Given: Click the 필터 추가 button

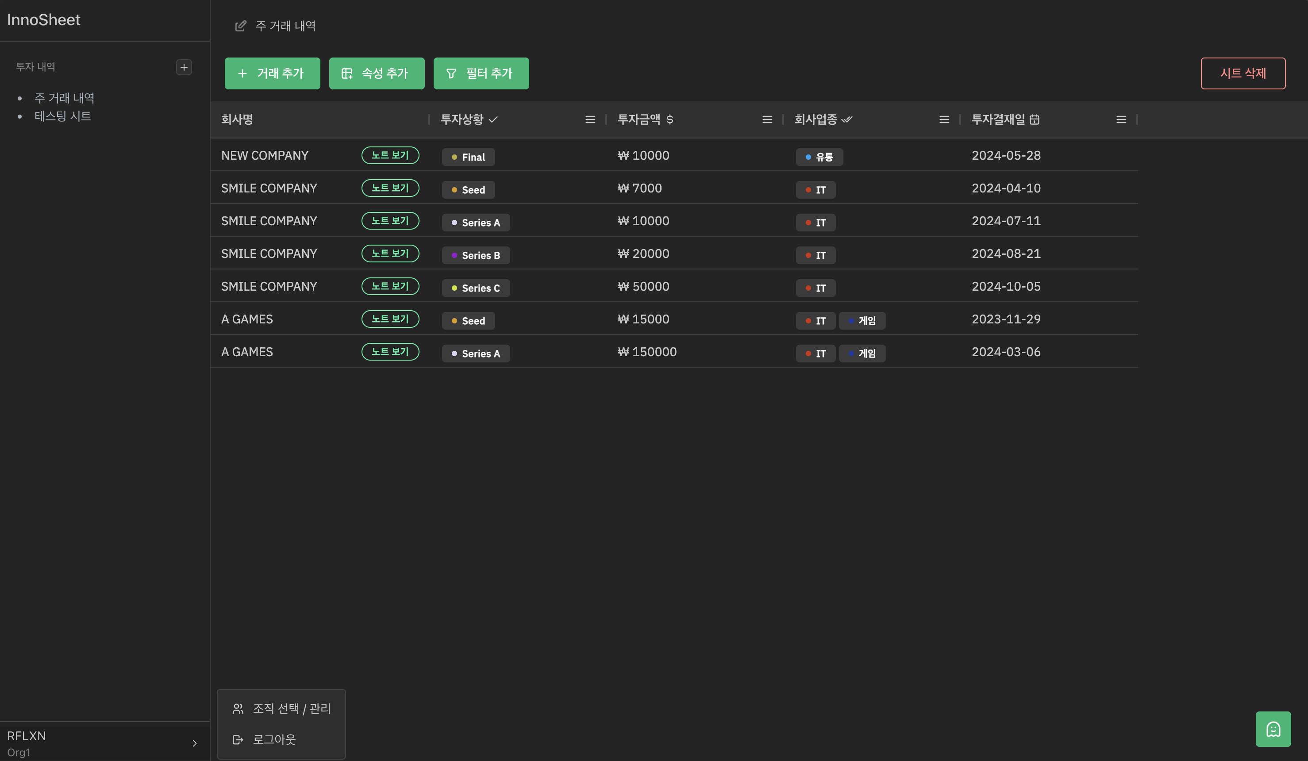Looking at the screenshot, I should tap(481, 73).
